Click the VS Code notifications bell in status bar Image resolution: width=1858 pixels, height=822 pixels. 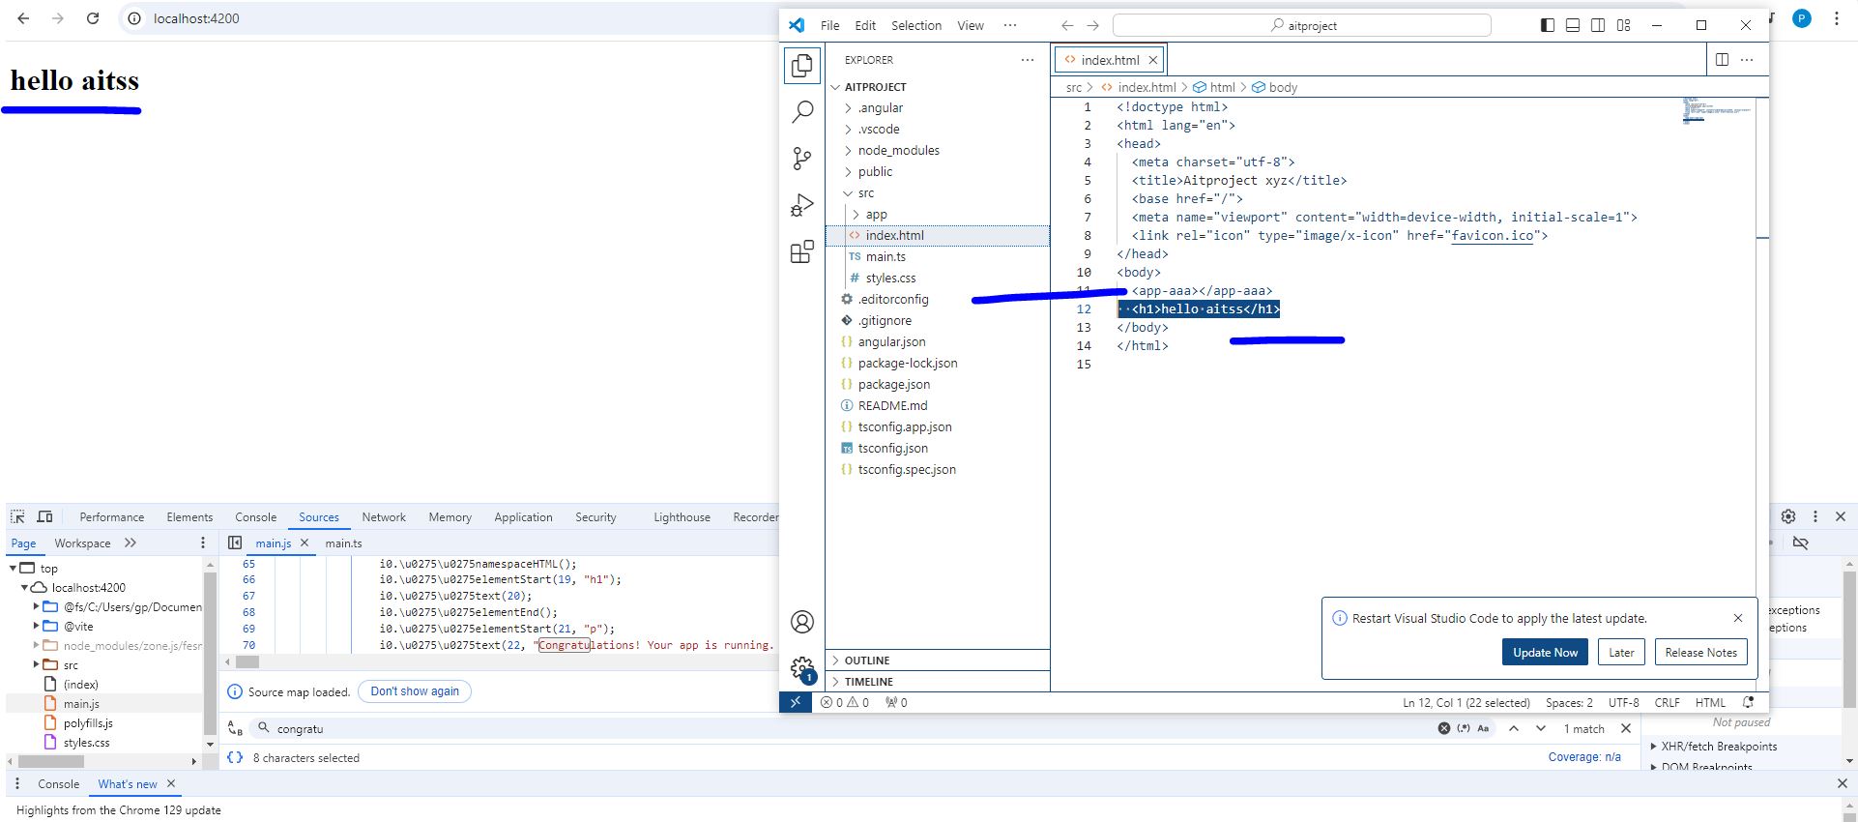1748,703
